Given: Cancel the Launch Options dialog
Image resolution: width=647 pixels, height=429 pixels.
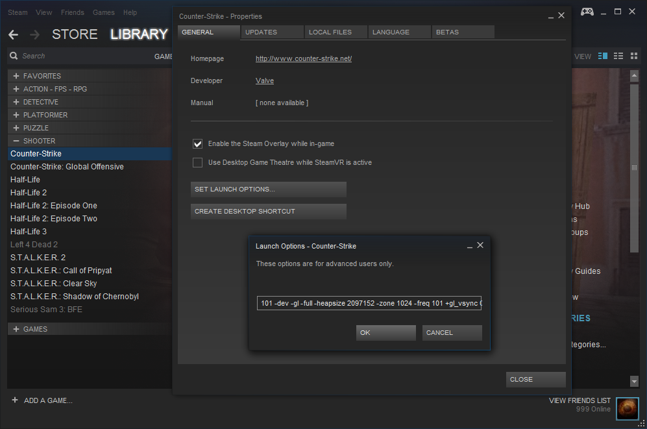Looking at the screenshot, I should (x=452, y=333).
